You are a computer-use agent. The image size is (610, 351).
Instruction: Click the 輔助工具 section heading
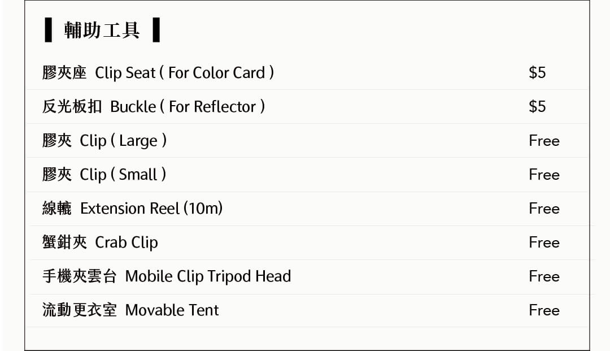[102, 30]
